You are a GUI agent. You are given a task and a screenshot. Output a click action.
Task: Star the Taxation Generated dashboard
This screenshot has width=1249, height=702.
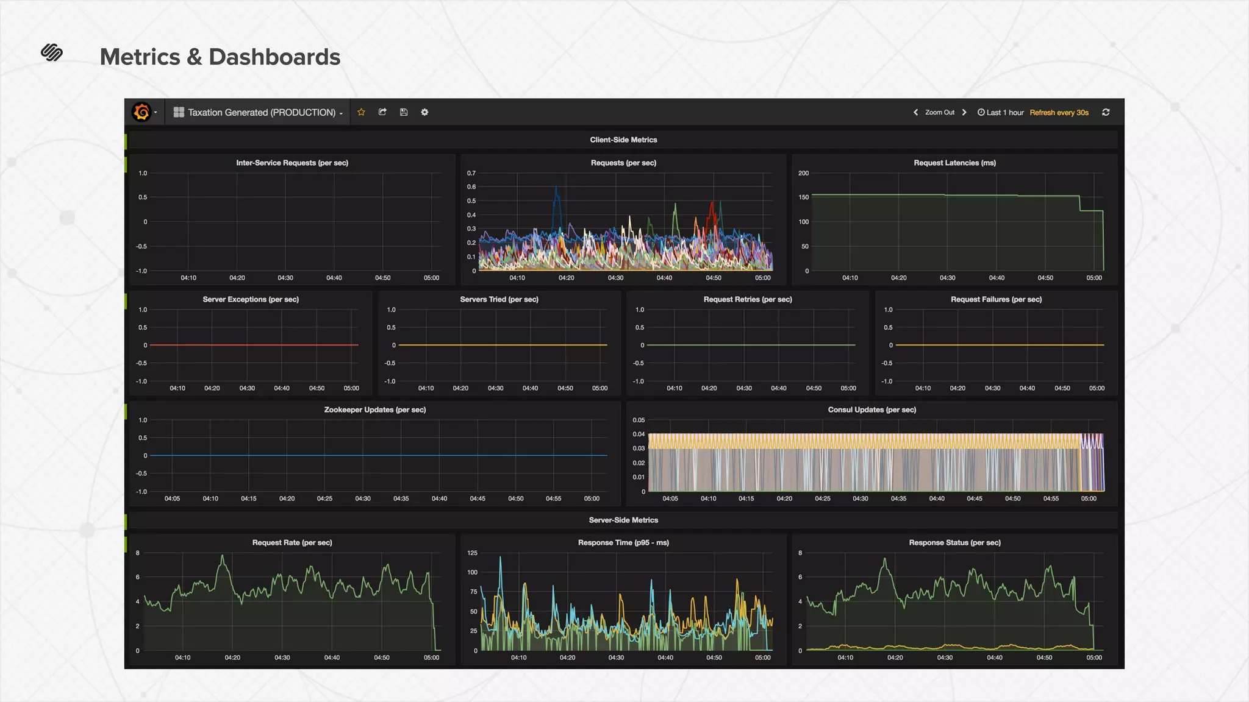(361, 112)
